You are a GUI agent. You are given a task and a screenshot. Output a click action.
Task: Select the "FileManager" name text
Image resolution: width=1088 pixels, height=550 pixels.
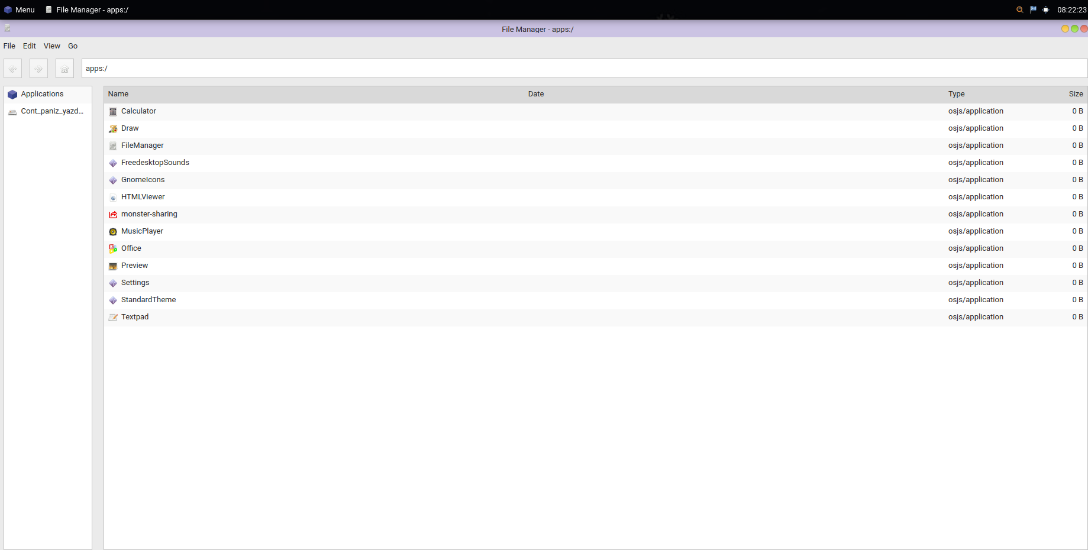(143, 145)
